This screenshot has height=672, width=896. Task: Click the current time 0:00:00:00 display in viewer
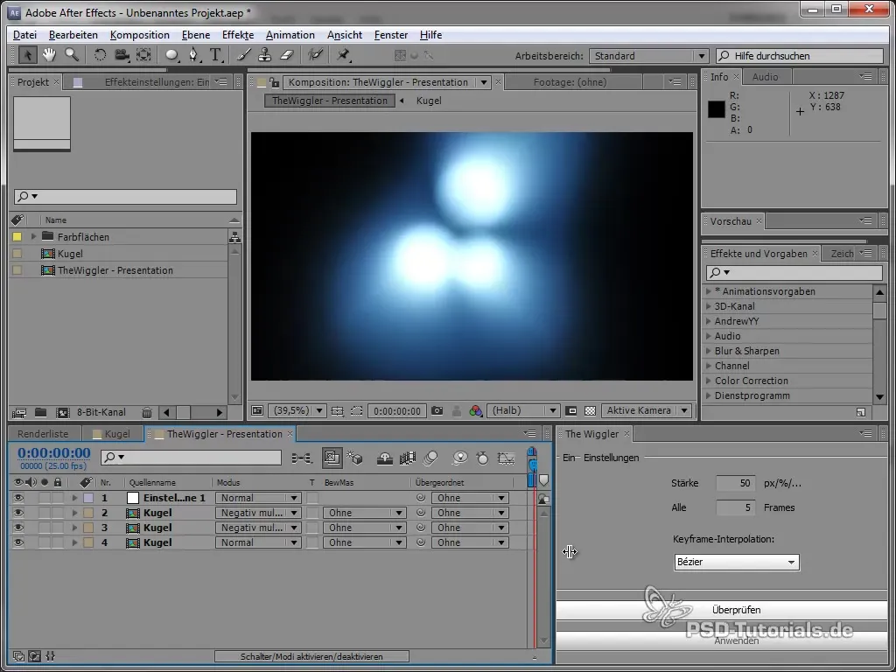397,411
